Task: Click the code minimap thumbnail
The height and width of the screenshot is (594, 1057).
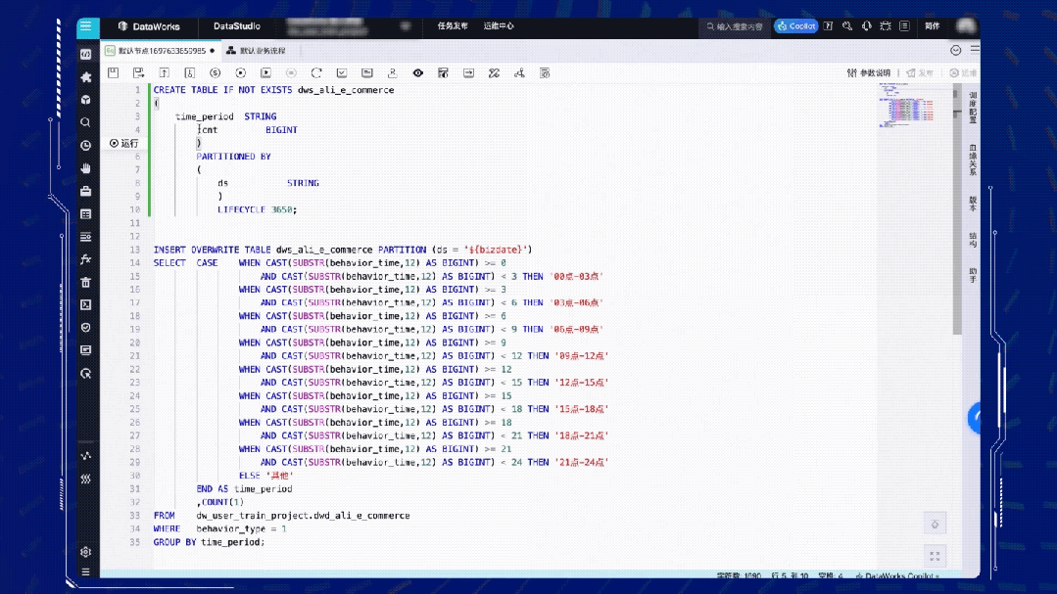Action: click(x=907, y=106)
